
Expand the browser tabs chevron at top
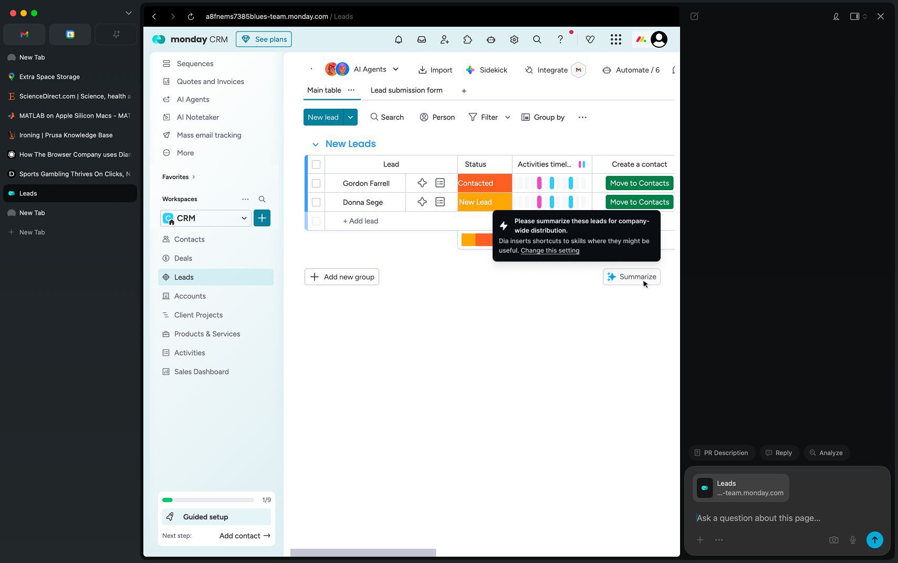tap(129, 13)
